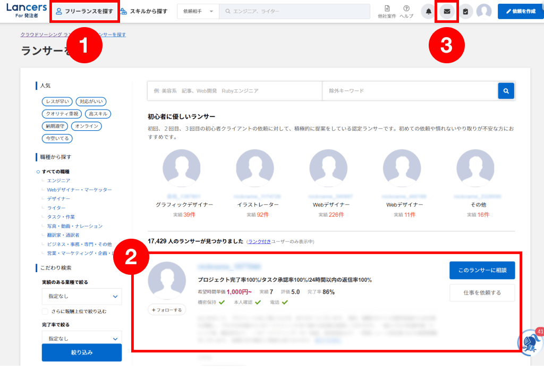
Task: Select the クオリティ重視 tag
Action: click(62, 114)
